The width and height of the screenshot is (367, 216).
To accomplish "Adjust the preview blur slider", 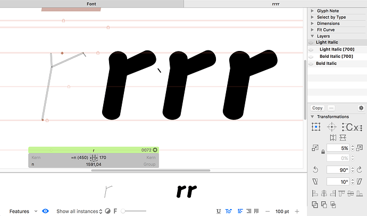I will click(x=134, y=211).
